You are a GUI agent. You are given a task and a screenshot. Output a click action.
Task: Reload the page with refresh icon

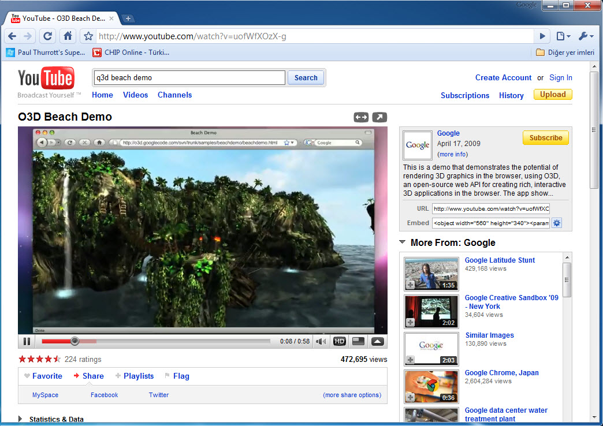point(48,36)
